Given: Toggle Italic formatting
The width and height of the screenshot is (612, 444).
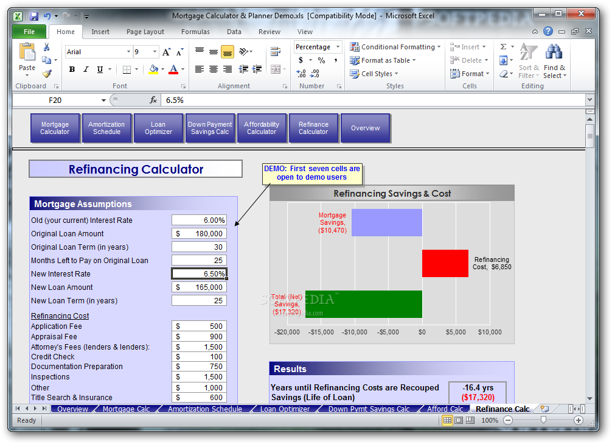Looking at the screenshot, I should click(x=86, y=69).
